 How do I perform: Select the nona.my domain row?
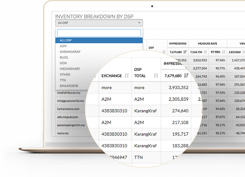(x=63, y=133)
